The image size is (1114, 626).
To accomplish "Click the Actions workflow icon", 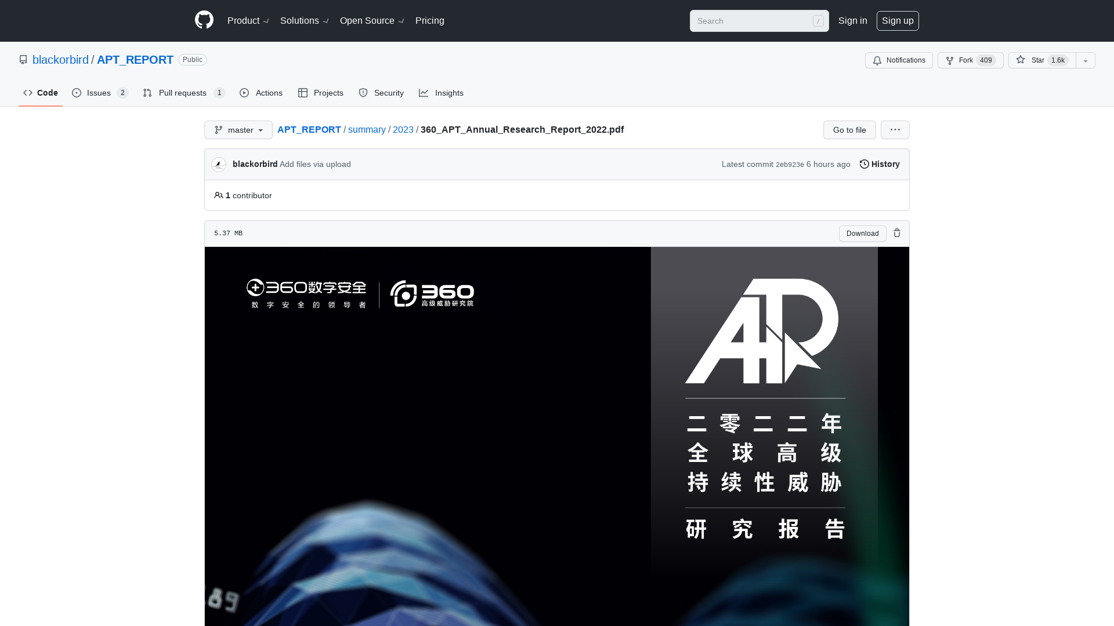I will pos(244,93).
